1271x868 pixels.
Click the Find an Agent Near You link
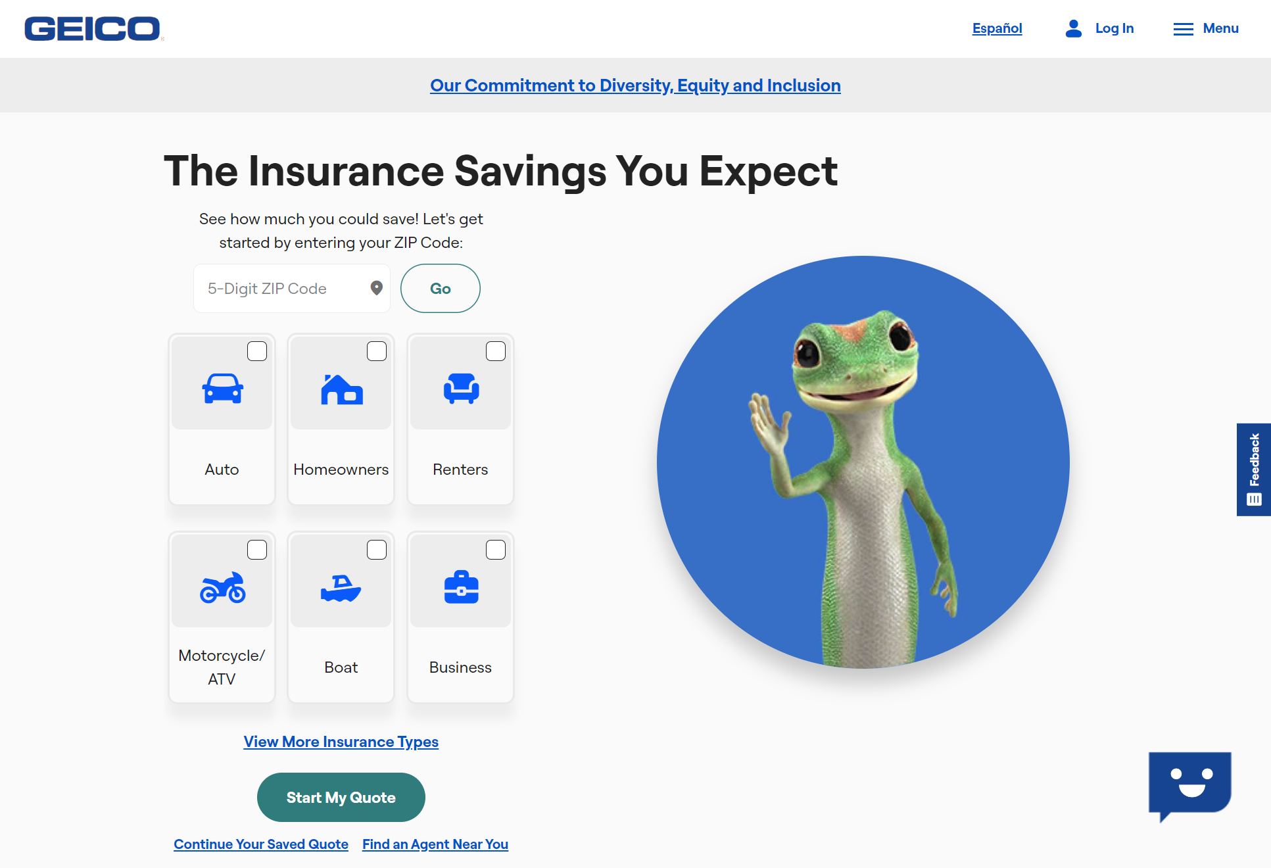(435, 843)
